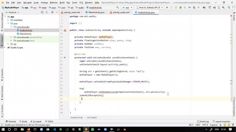This screenshot has width=236, height=132.
Task: Click the CRLF line separator indicator
Action: [x=198, y=125]
